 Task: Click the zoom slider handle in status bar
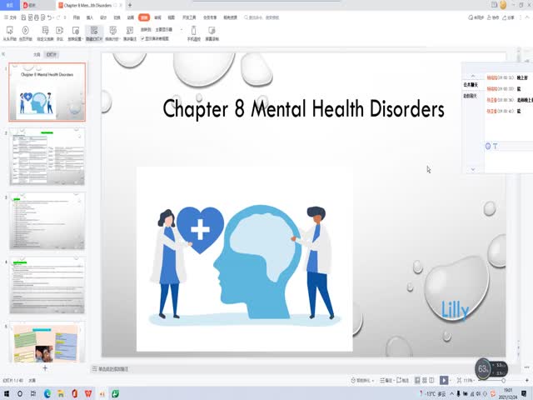503,380
